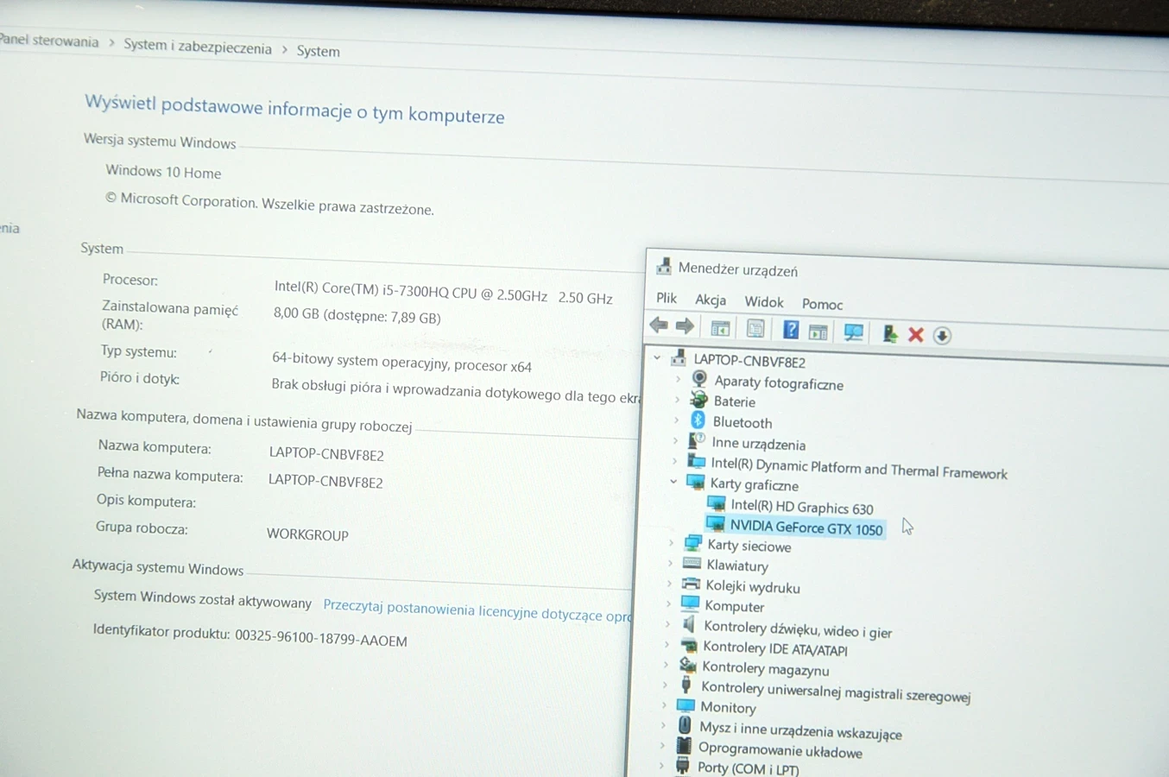The width and height of the screenshot is (1169, 777).
Task: Click the Wyświetl podstawowe informacje heading
Action: click(294, 109)
